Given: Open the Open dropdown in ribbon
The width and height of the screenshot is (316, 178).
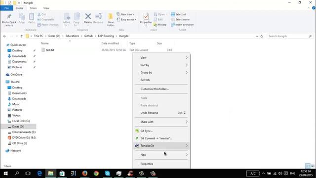Looking at the screenshot, I should click(x=160, y=14).
